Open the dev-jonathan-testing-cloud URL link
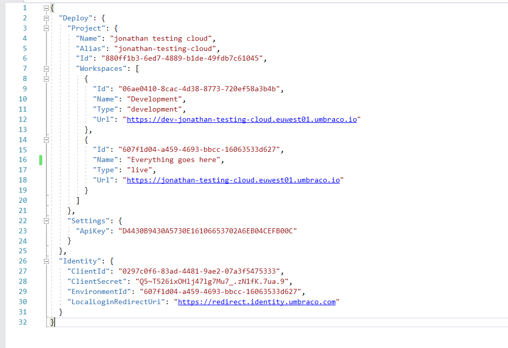 click(x=242, y=119)
